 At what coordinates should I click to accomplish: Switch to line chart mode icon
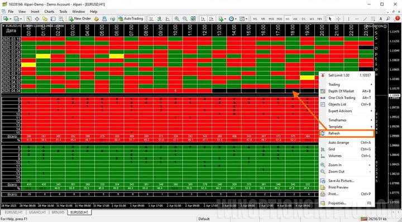pos(167,19)
